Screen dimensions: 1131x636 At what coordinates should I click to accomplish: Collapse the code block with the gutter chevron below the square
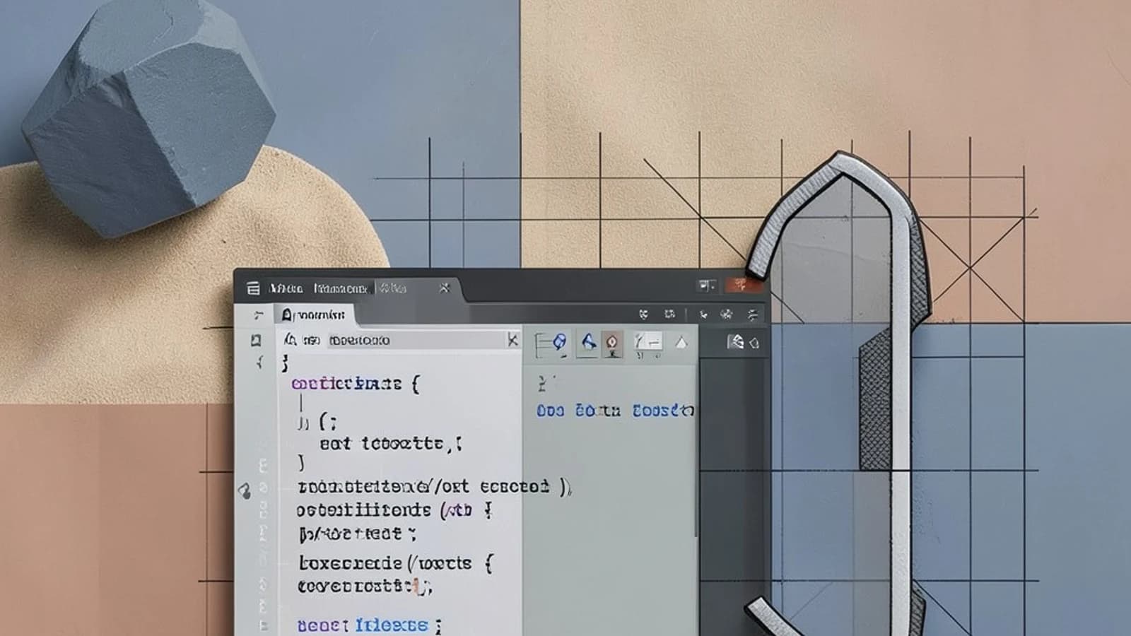pyautogui.click(x=259, y=363)
